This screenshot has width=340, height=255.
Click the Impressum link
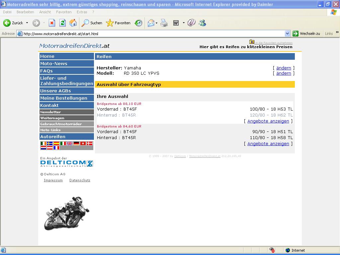point(53,180)
